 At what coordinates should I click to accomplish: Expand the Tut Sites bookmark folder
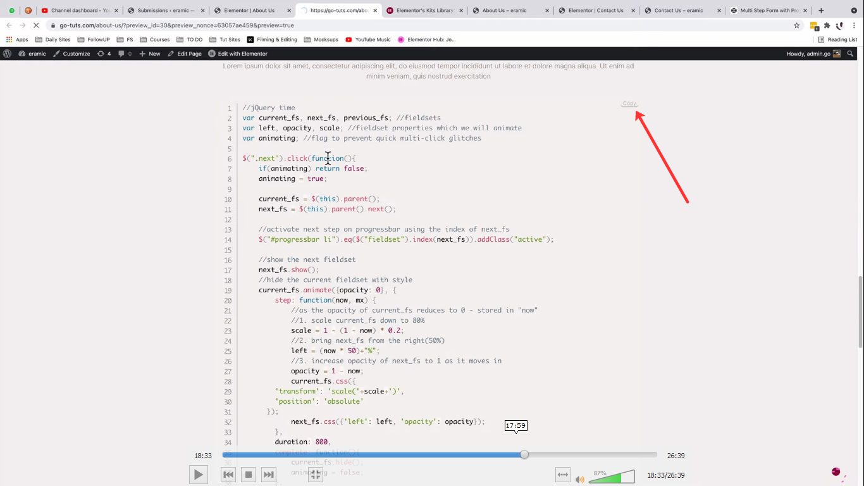(225, 39)
